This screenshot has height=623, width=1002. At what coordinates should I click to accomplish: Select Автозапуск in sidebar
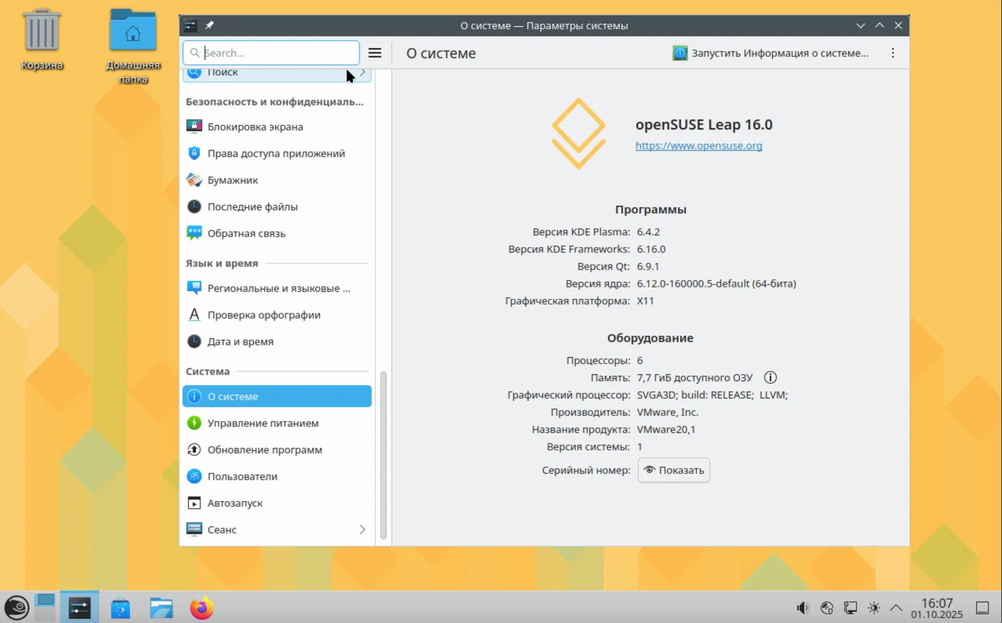click(x=277, y=503)
